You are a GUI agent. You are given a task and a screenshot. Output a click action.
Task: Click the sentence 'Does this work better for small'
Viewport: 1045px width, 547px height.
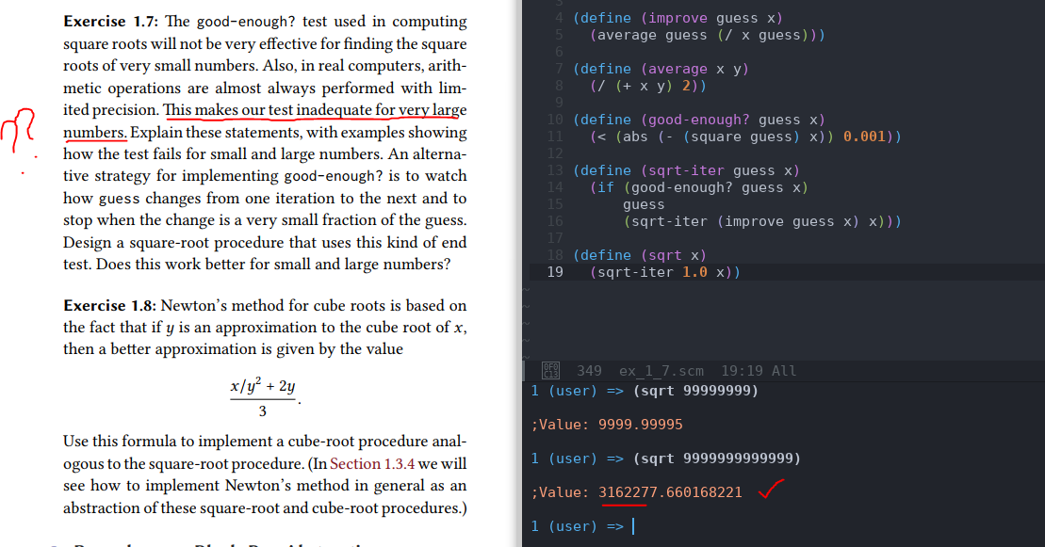tap(273, 265)
